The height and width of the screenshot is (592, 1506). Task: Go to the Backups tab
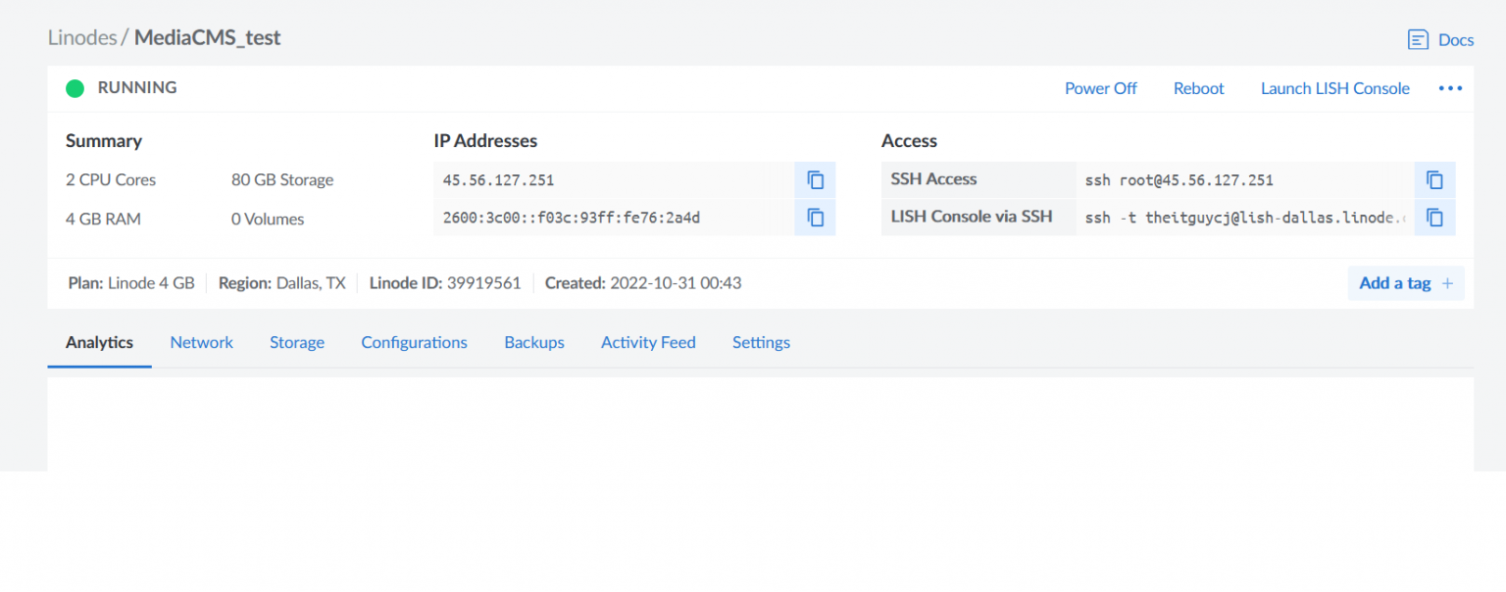pos(534,342)
